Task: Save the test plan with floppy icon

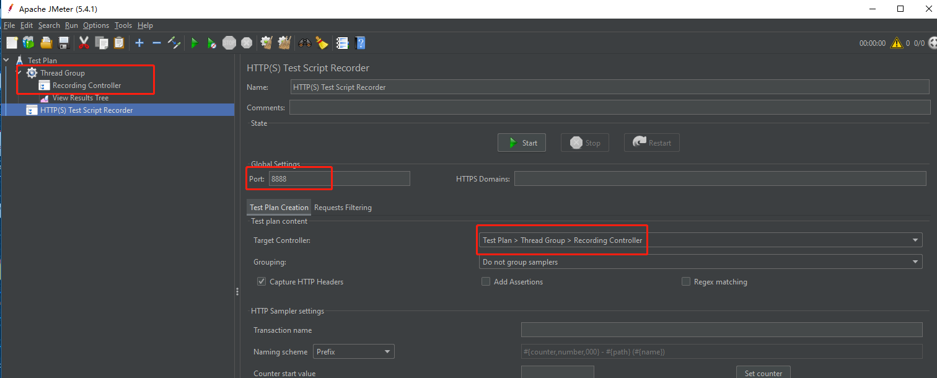Action: (63, 43)
